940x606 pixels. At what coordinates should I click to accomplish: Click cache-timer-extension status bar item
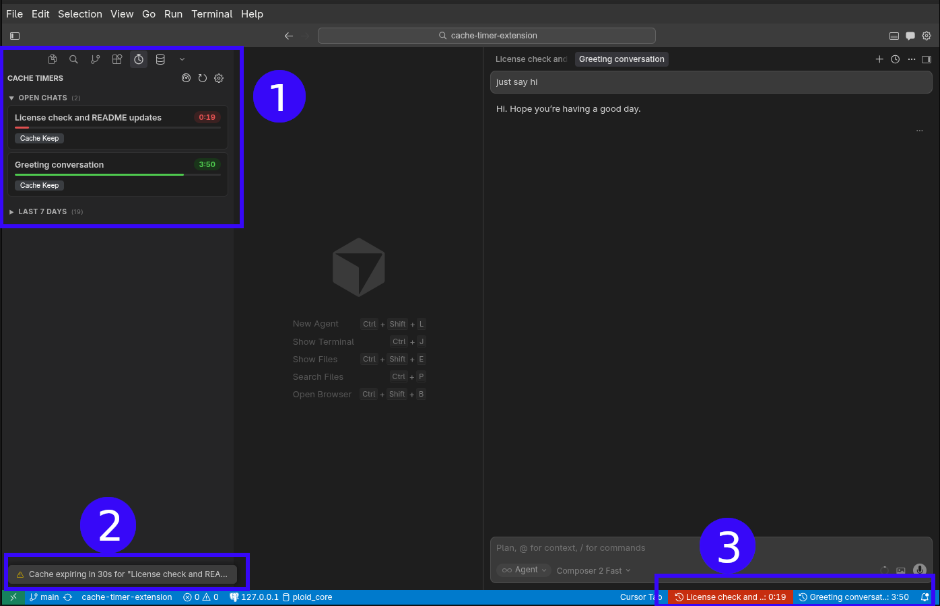point(127,597)
